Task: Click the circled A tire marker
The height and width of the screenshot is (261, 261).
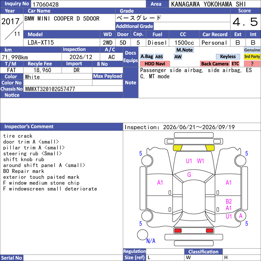Action: [240, 216]
